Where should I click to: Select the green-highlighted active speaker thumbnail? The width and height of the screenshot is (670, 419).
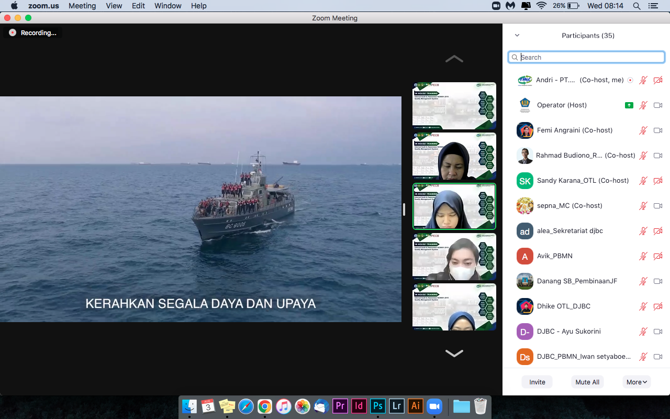(454, 206)
